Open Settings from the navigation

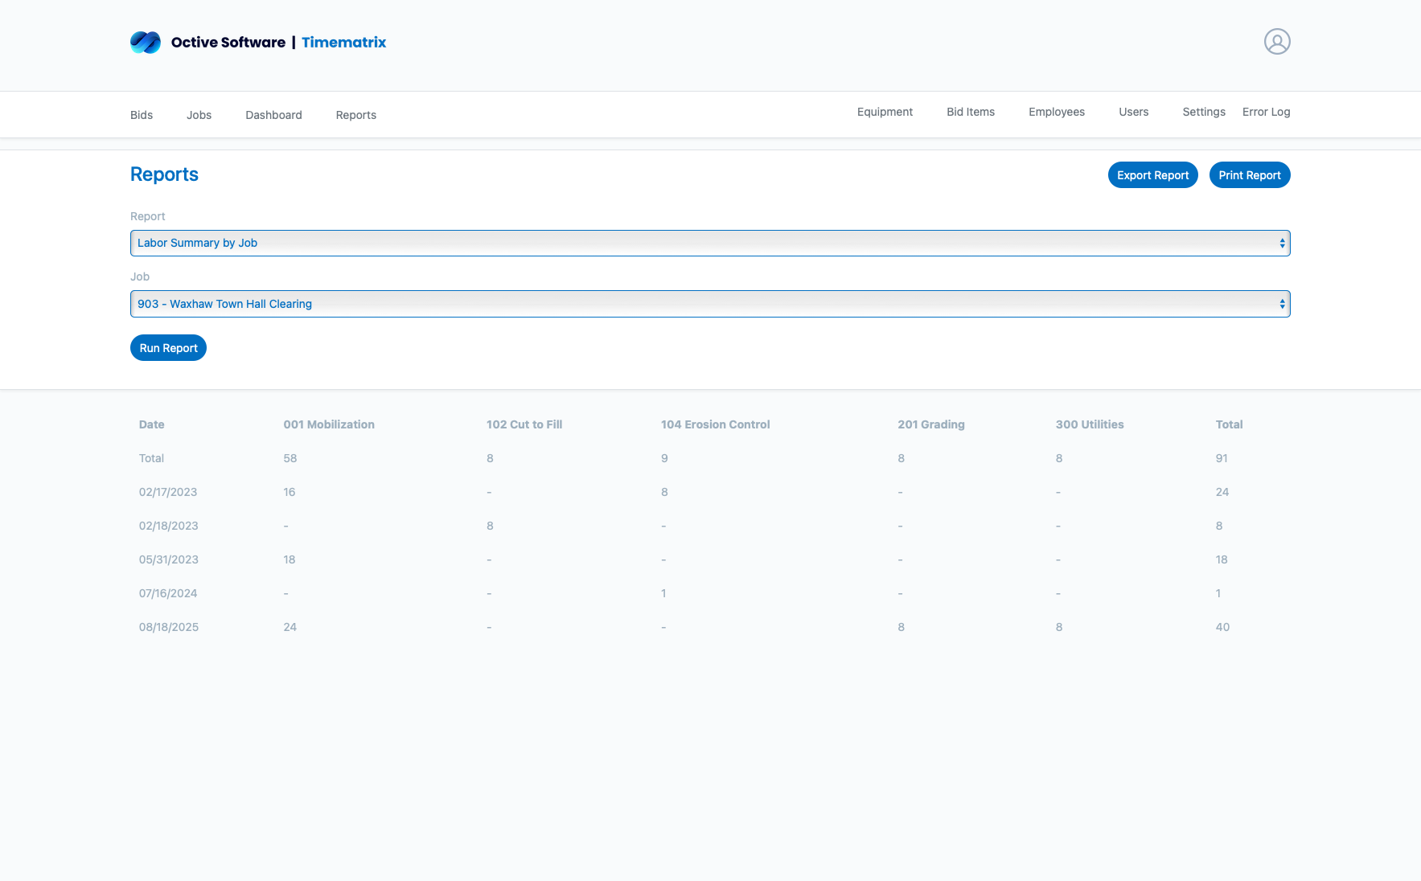[1203, 112]
